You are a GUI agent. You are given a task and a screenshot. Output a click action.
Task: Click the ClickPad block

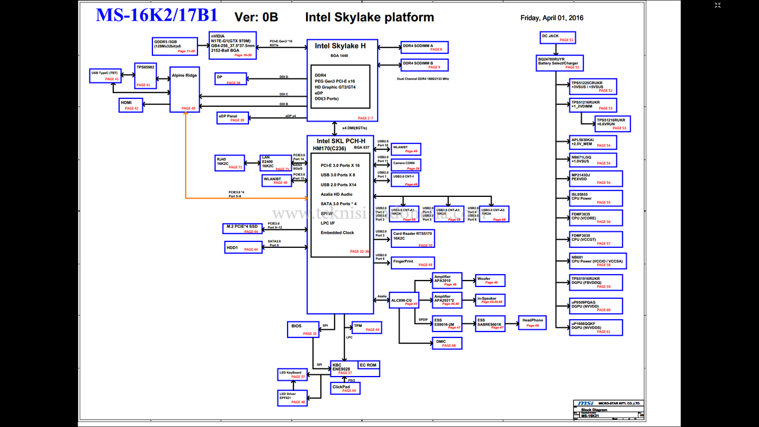345,388
